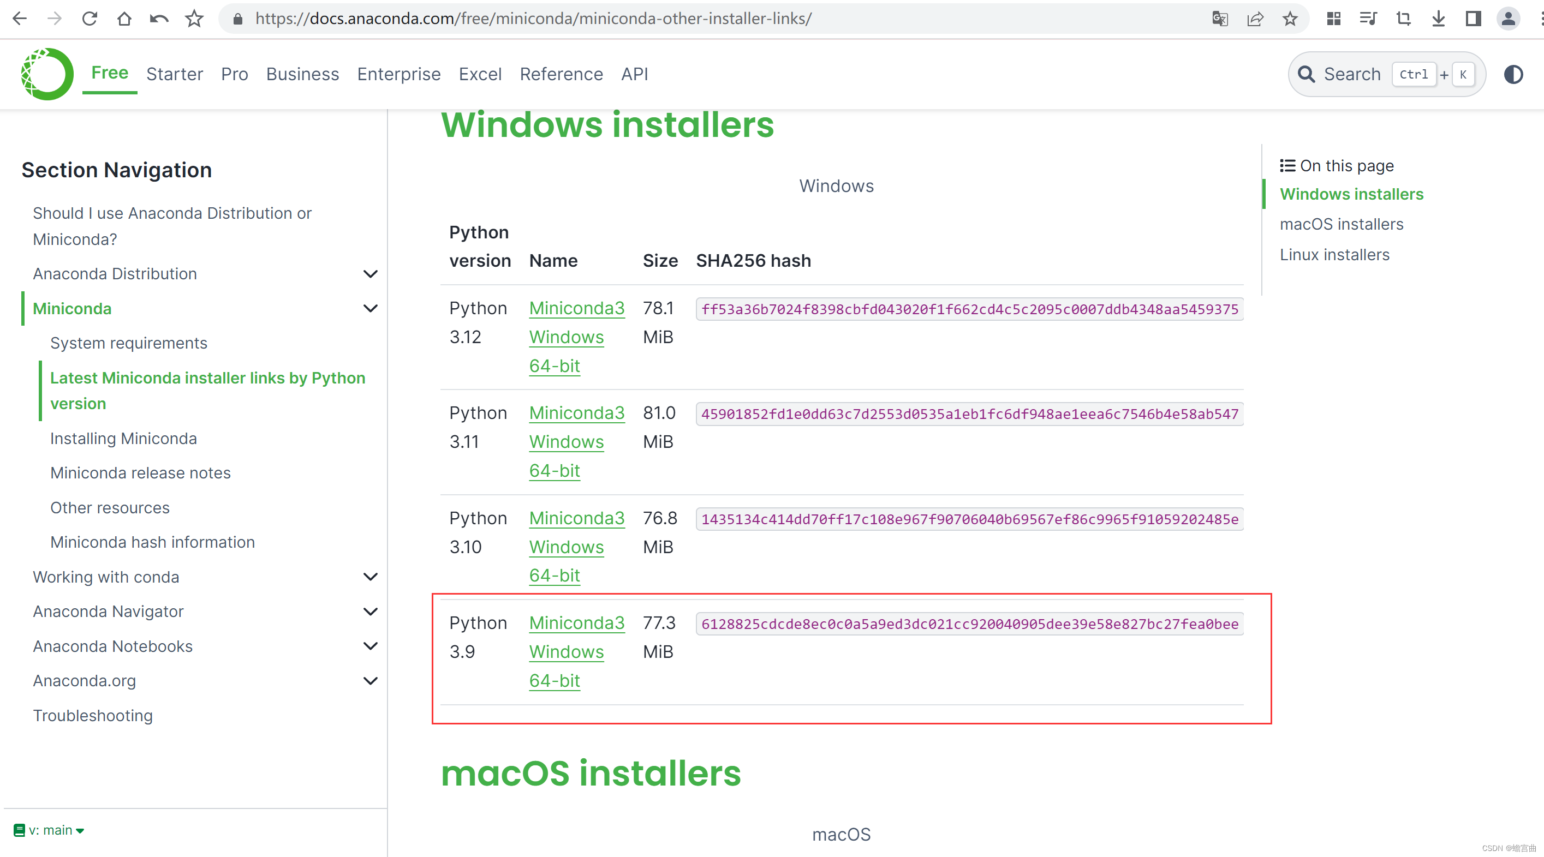Screen dimensions: 1544x857
Task: Select the Python 3.12 SHA256 hash
Action: coord(969,309)
